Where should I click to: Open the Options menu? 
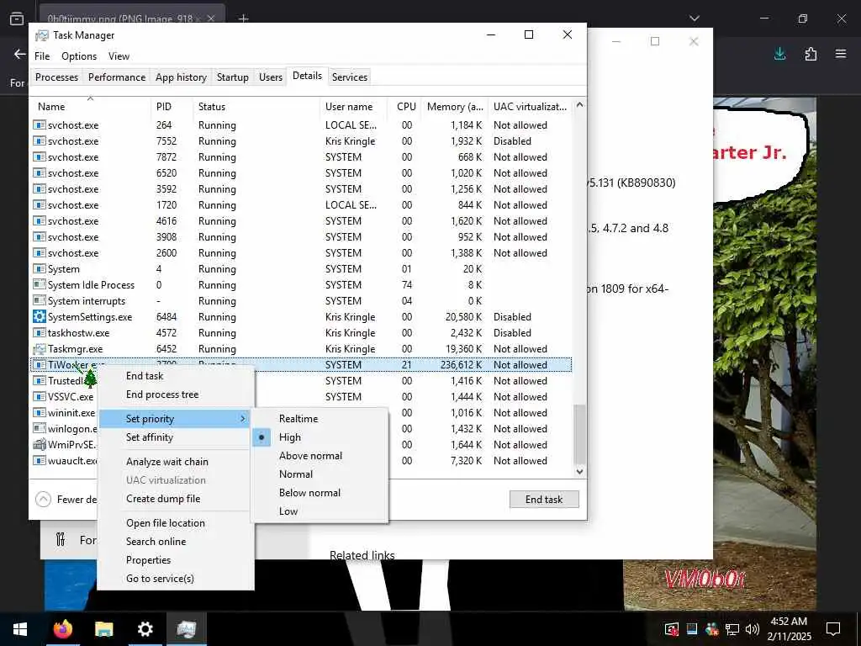pos(79,56)
